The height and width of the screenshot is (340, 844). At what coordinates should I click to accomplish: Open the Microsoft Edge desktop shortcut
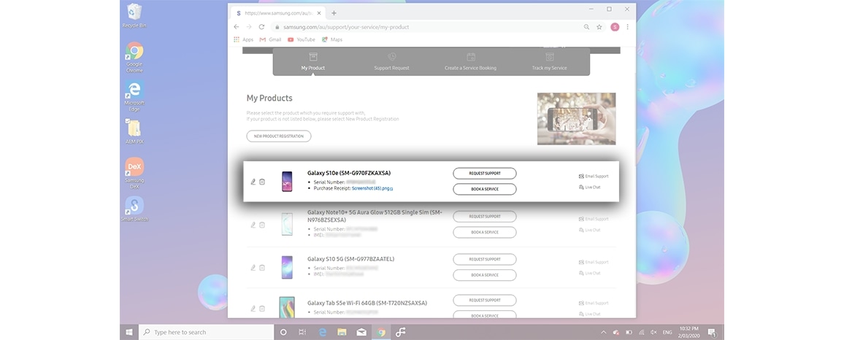click(134, 96)
